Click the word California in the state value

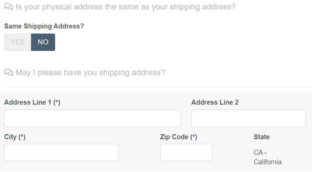click(x=267, y=162)
